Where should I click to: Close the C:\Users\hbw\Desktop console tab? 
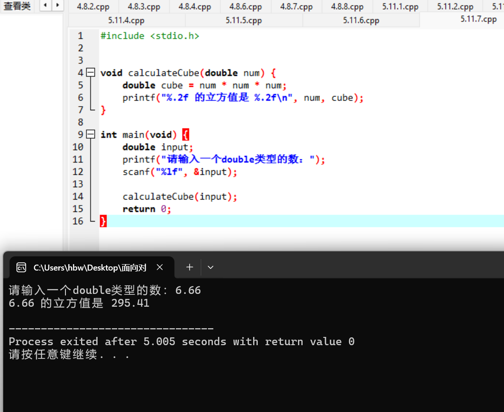tap(160, 267)
